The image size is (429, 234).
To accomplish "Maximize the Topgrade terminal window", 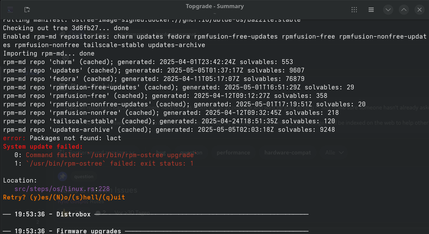I will pos(404,9).
